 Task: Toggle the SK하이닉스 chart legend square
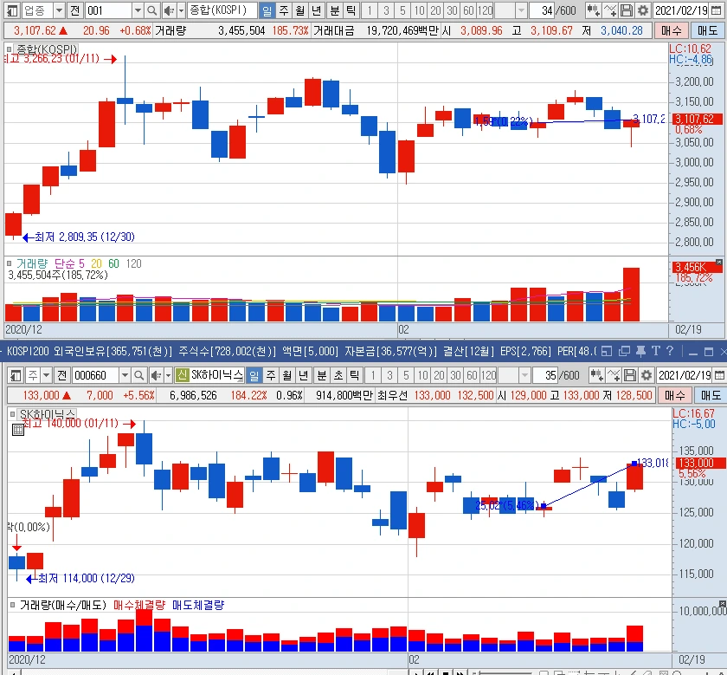[x=12, y=413]
